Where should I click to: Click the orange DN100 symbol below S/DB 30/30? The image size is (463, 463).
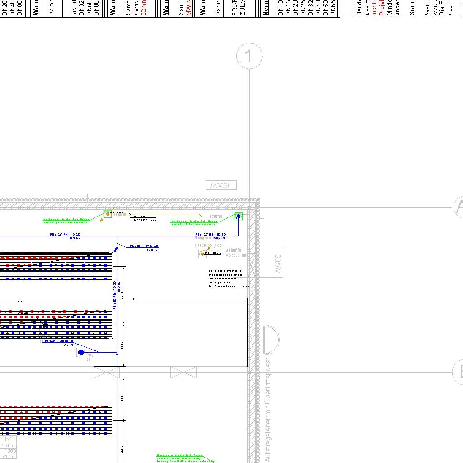[203, 254]
